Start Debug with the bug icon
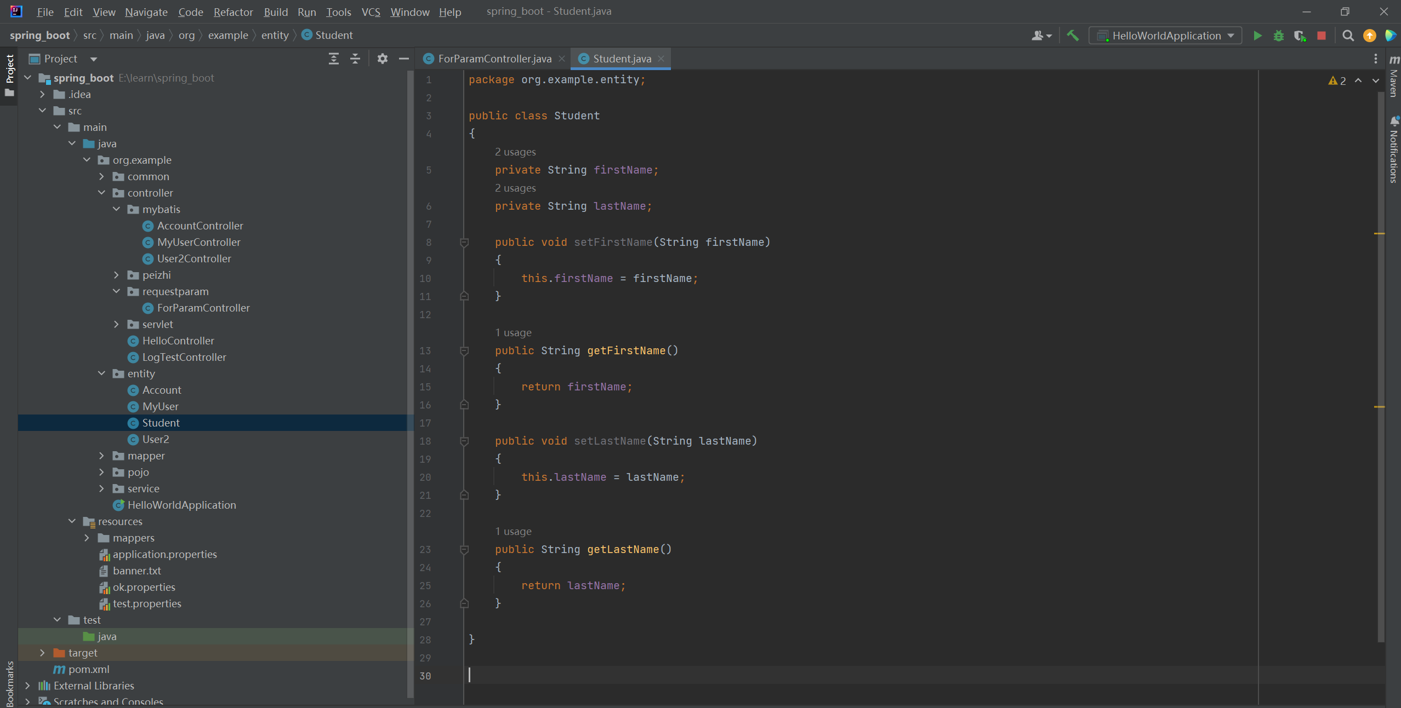Viewport: 1401px width, 708px height. click(x=1278, y=36)
